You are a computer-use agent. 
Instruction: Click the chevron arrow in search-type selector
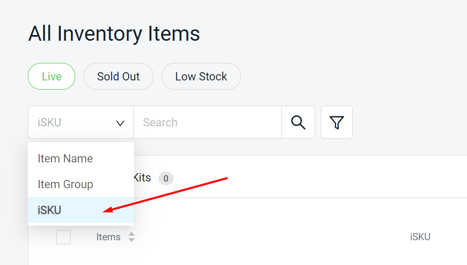(x=120, y=123)
